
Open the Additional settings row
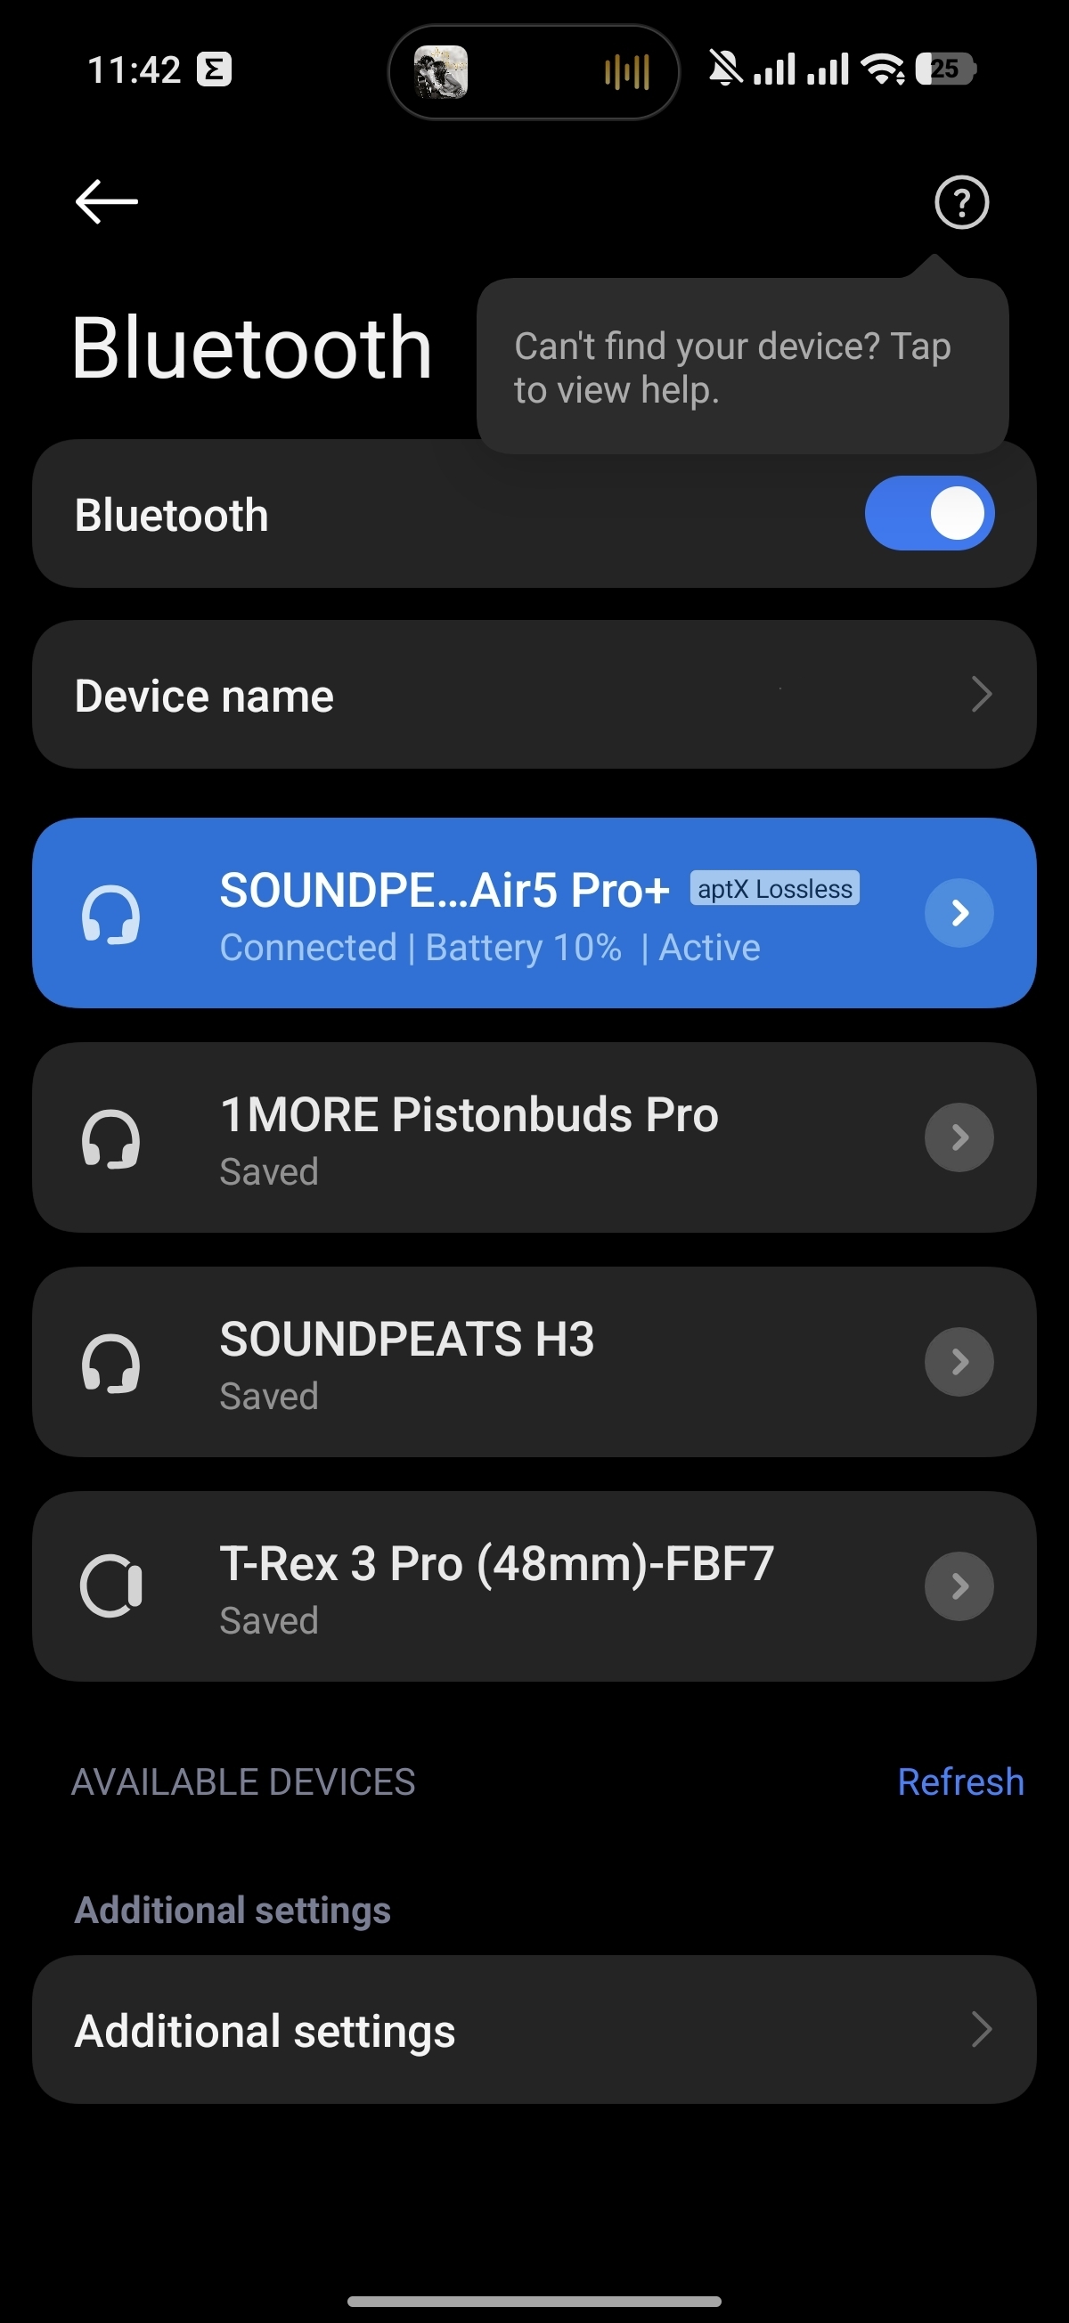[534, 2030]
